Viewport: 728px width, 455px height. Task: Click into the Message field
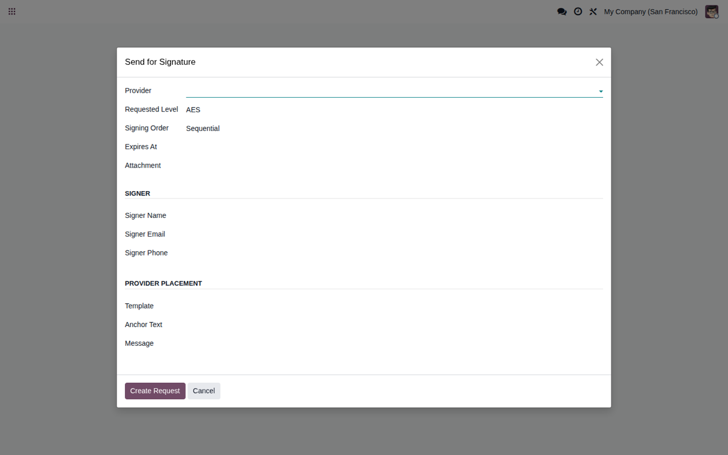[x=394, y=343]
